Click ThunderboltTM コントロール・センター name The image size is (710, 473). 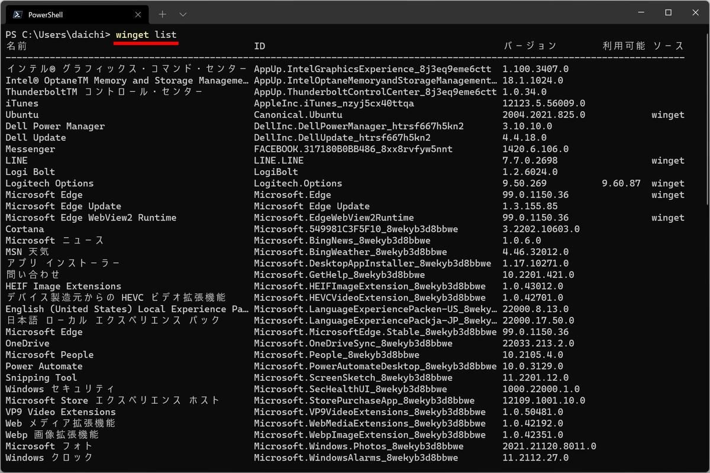(104, 92)
